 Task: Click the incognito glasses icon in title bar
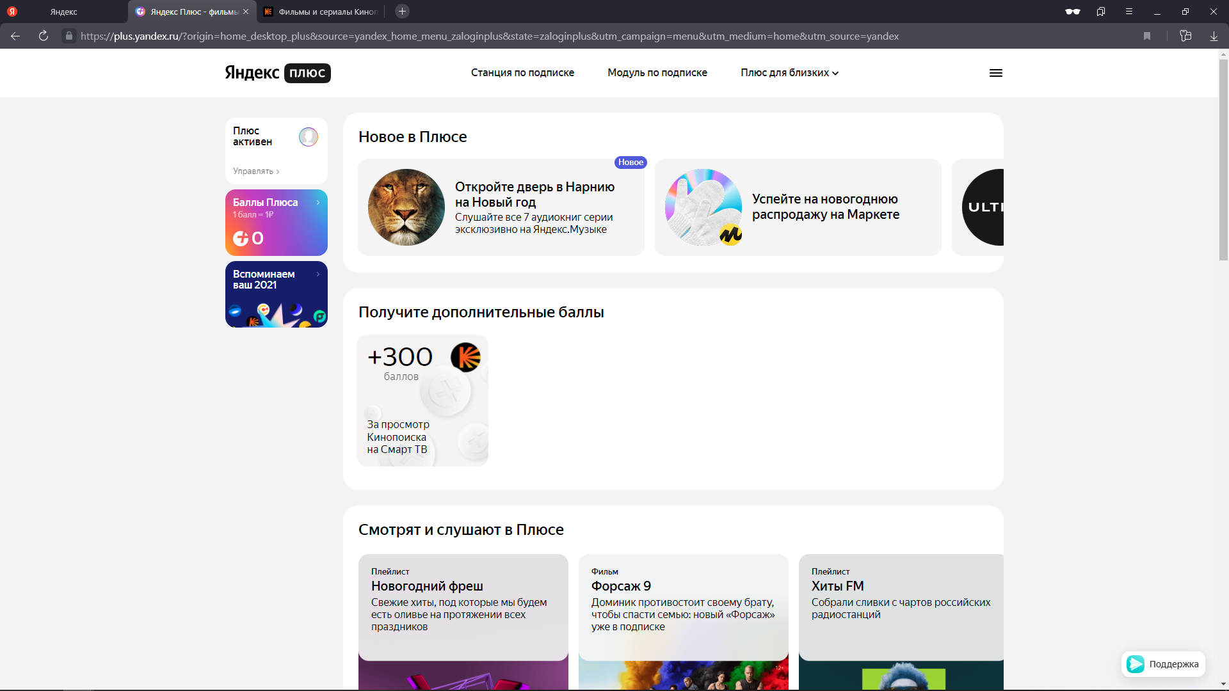pos(1073,12)
